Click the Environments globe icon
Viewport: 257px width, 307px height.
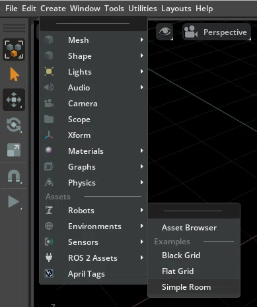click(x=49, y=226)
